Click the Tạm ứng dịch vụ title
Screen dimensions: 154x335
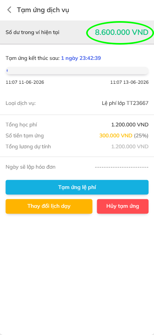pyautogui.click(x=43, y=10)
